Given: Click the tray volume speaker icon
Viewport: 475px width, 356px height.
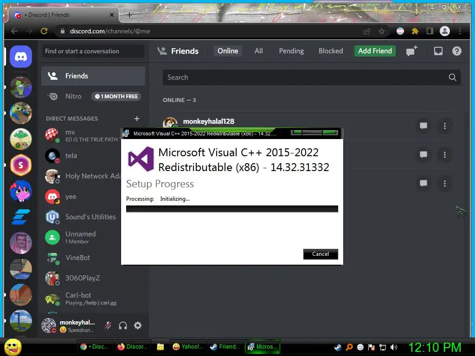Looking at the screenshot, I should click(394, 347).
